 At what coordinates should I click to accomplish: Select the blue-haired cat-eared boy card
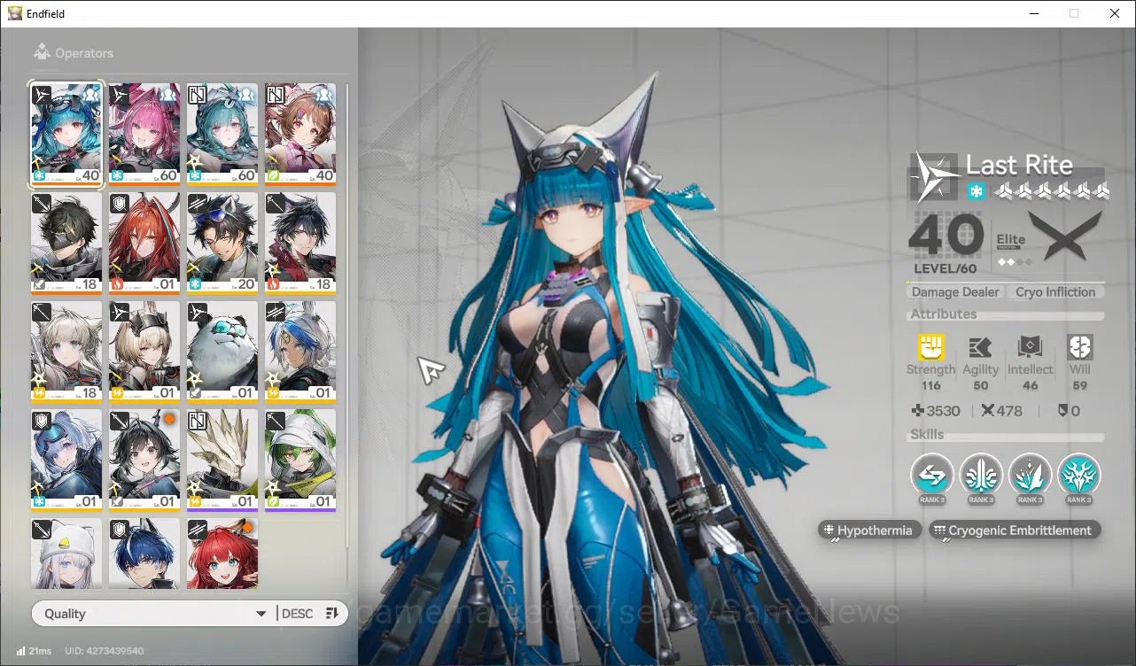tap(144, 554)
